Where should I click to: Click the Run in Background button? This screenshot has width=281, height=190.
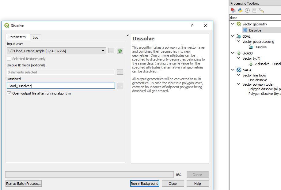coord(145,184)
